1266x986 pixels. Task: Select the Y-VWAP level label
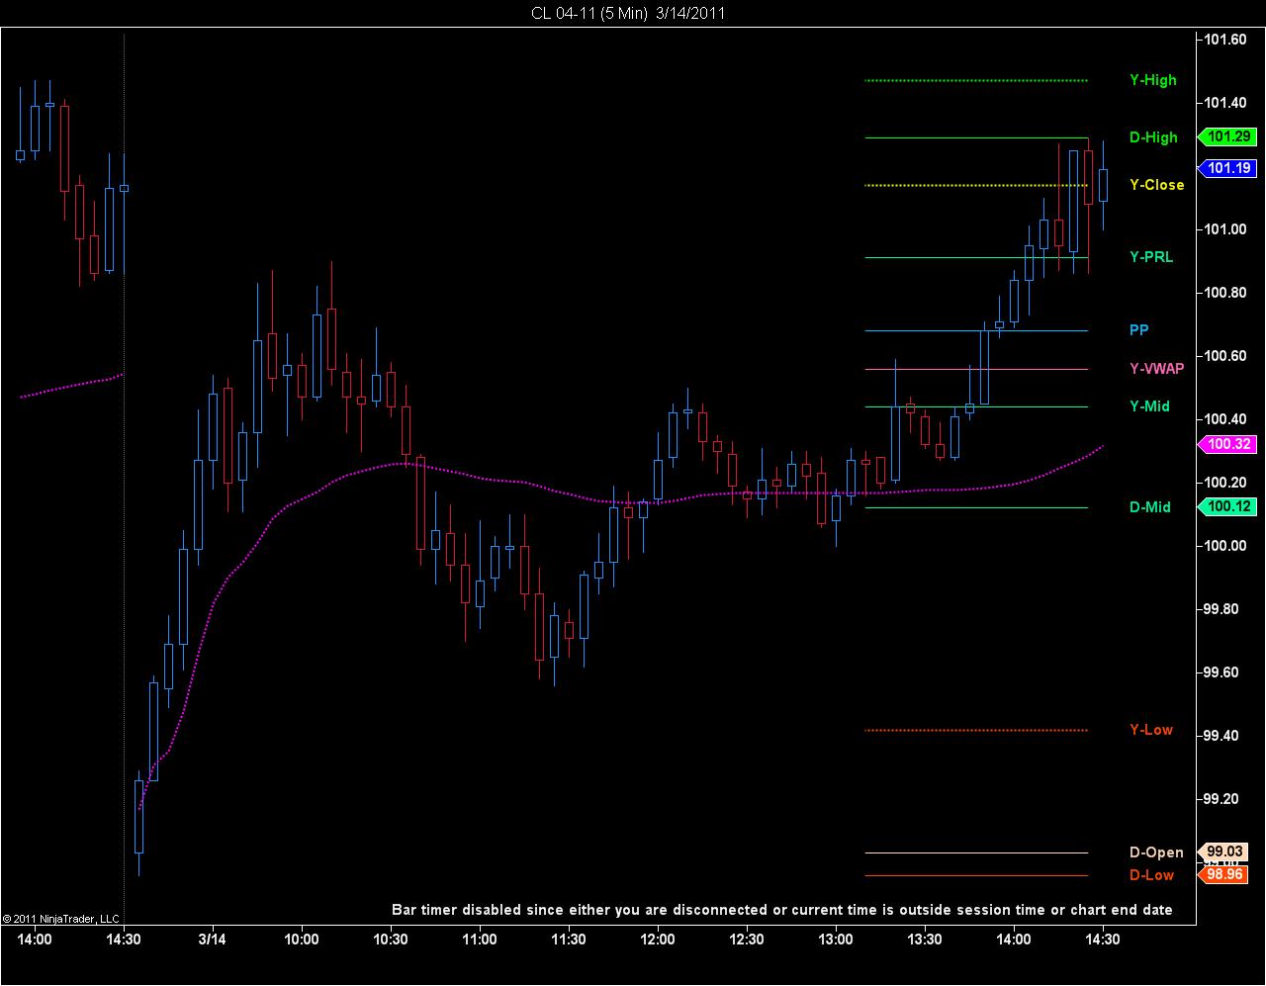pyautogui.click(x=1156, y=369)
